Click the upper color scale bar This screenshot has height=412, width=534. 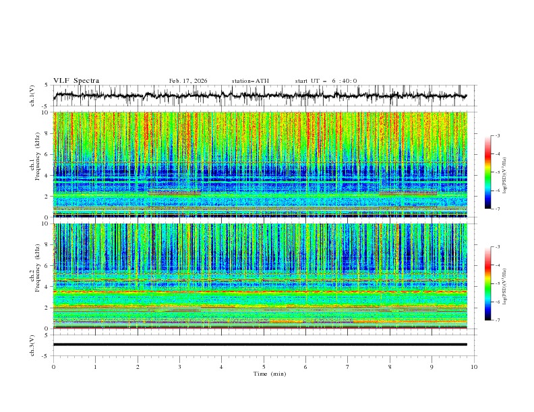[x=487, y=172]
